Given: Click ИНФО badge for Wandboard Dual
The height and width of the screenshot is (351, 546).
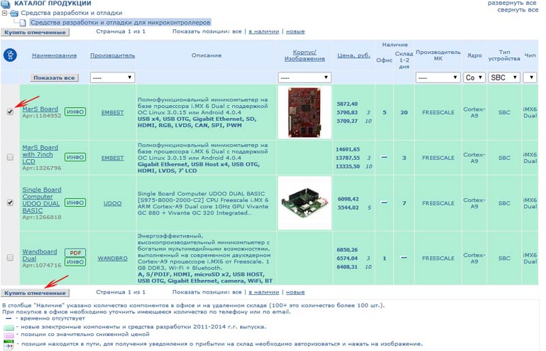Looking at the screenshot, I should pyautogui.click(x=75, y=263).
